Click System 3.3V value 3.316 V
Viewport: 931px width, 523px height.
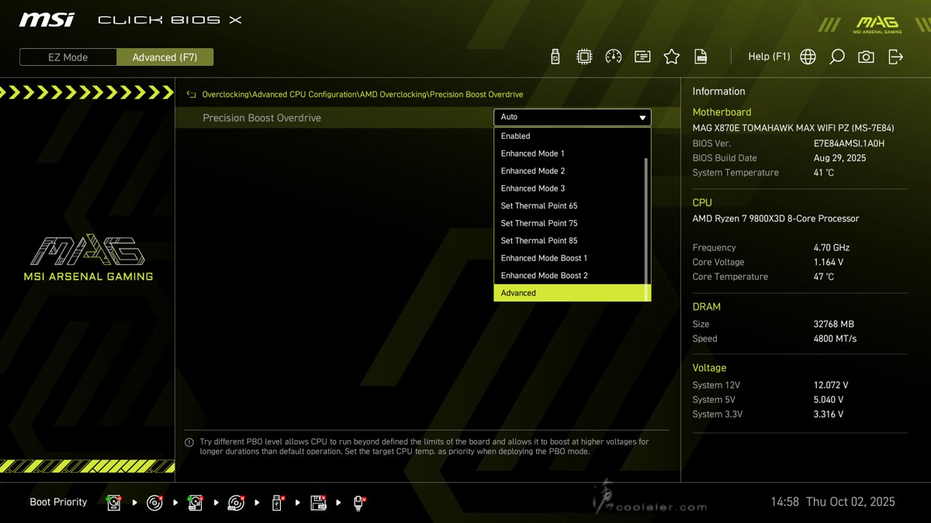[829, 415]
